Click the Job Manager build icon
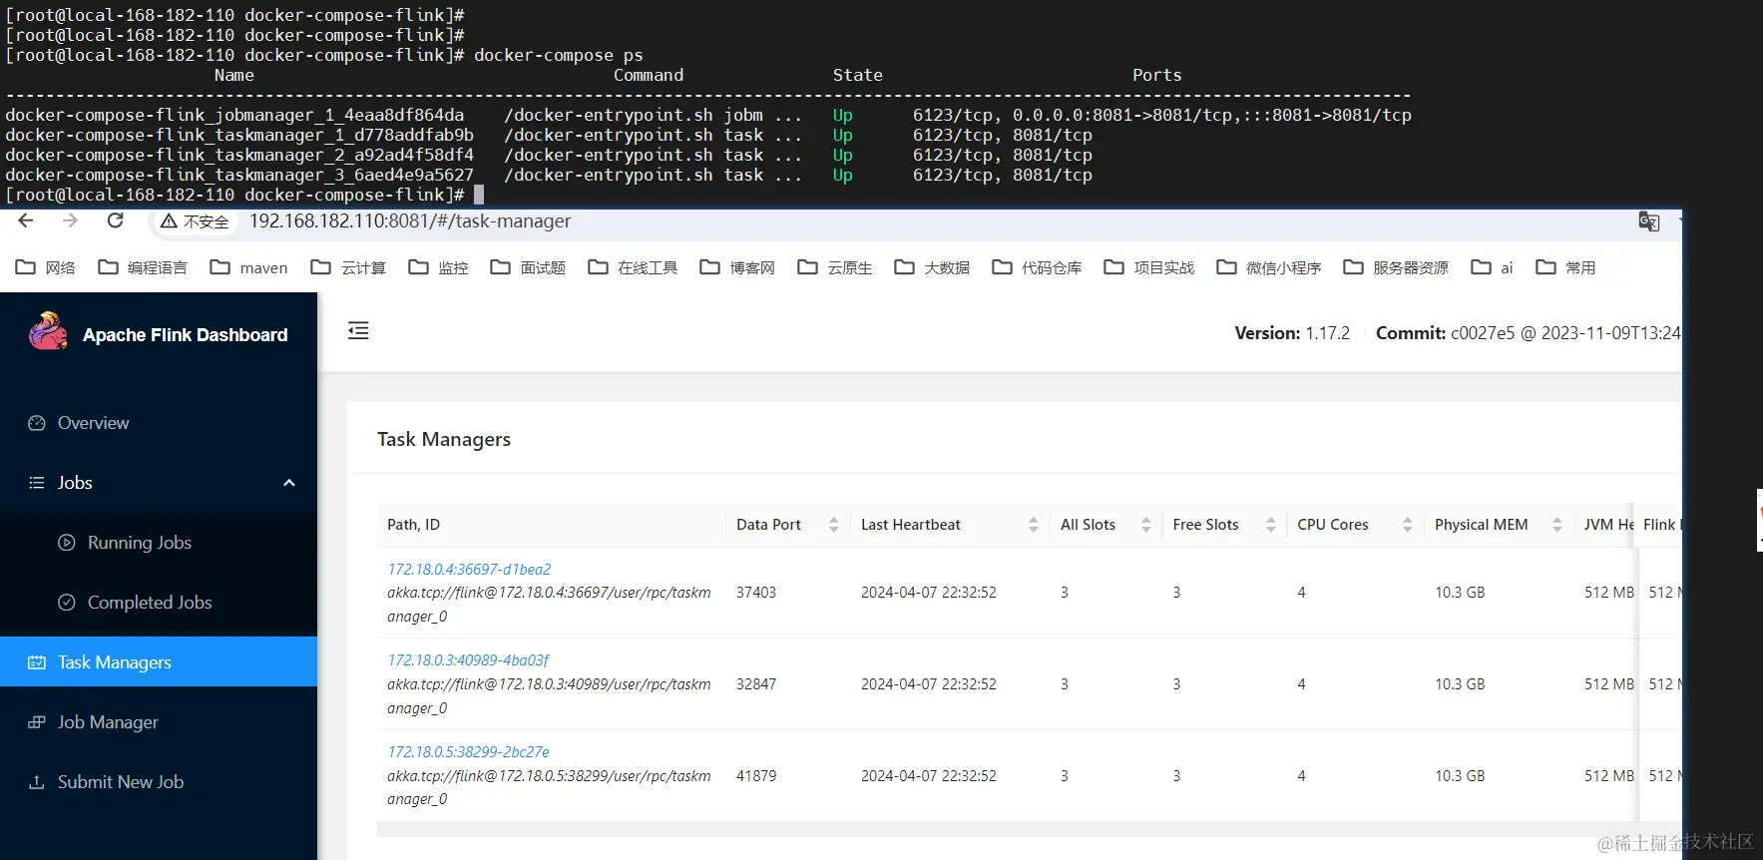1763x860 pixels. 37,722
